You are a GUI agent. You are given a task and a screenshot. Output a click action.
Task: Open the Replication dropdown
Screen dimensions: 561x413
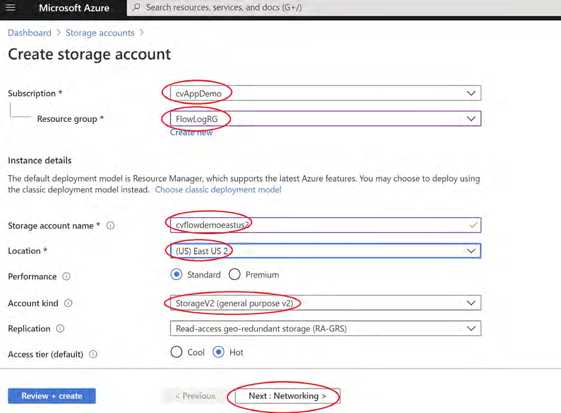tap(325, 329)
